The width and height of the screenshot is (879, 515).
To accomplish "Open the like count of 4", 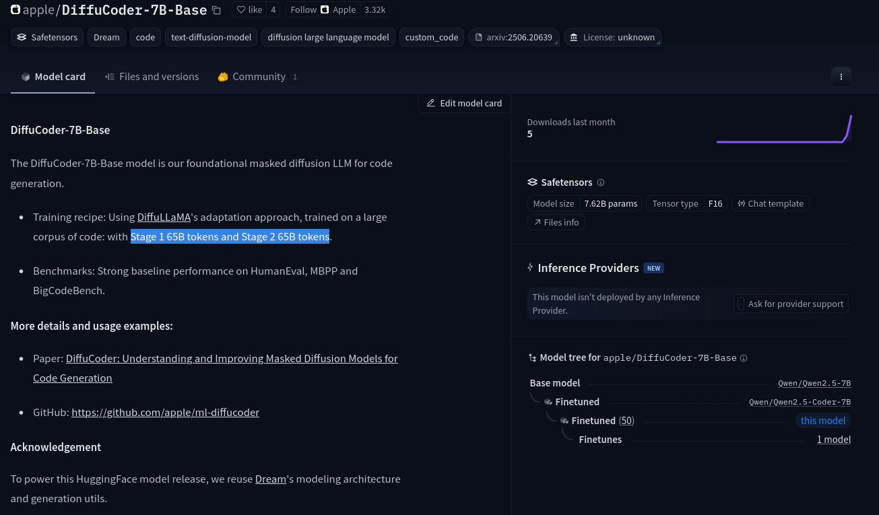I will point(273,10).
